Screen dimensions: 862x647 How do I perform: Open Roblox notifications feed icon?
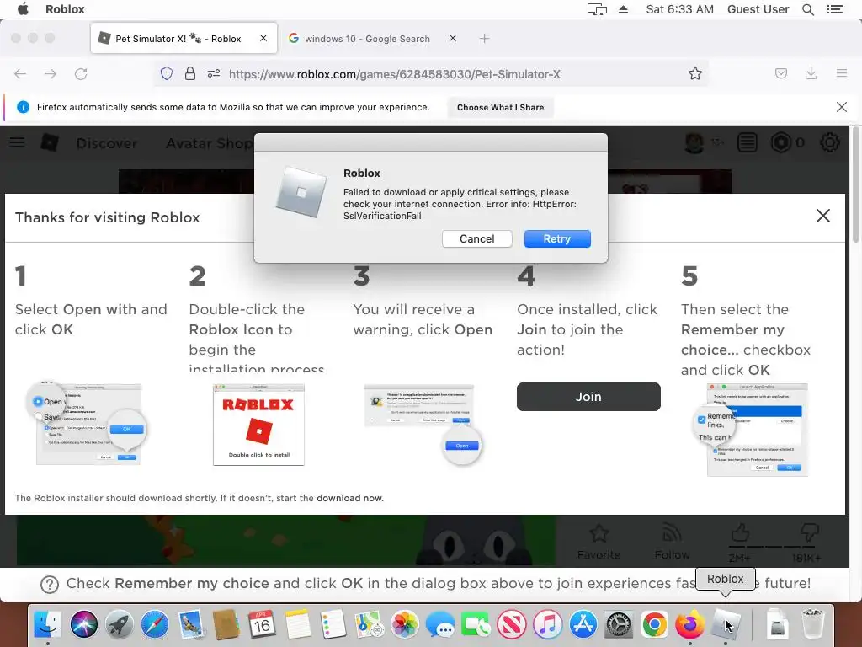(x=748, y=142)
